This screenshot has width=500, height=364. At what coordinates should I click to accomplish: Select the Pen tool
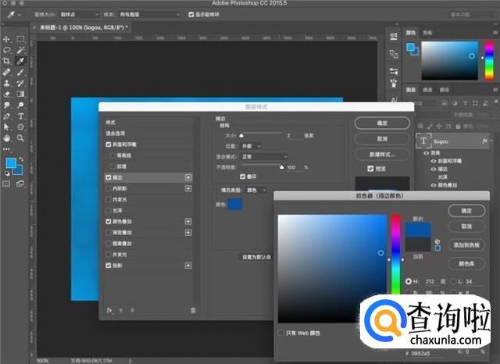(6, 116)
